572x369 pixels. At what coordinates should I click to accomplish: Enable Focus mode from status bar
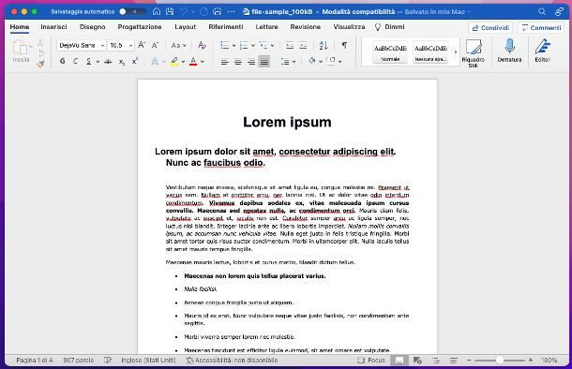click(x=371, y=360)
